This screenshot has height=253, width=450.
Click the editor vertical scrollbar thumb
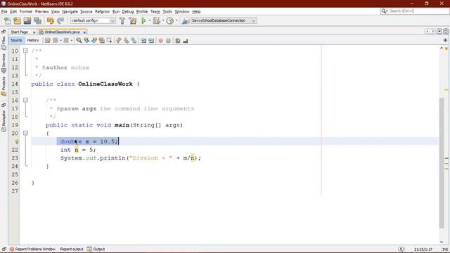(442, 163)
